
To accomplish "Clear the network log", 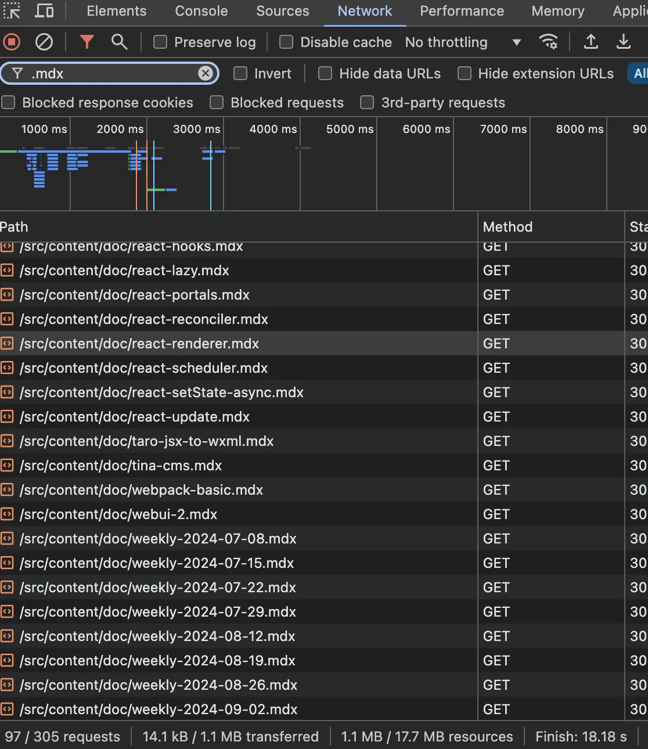I will tap(44, 42).
